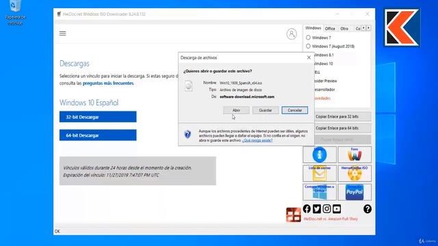
Task: Select the Windows 7 radio button
Action: point(308,38)
